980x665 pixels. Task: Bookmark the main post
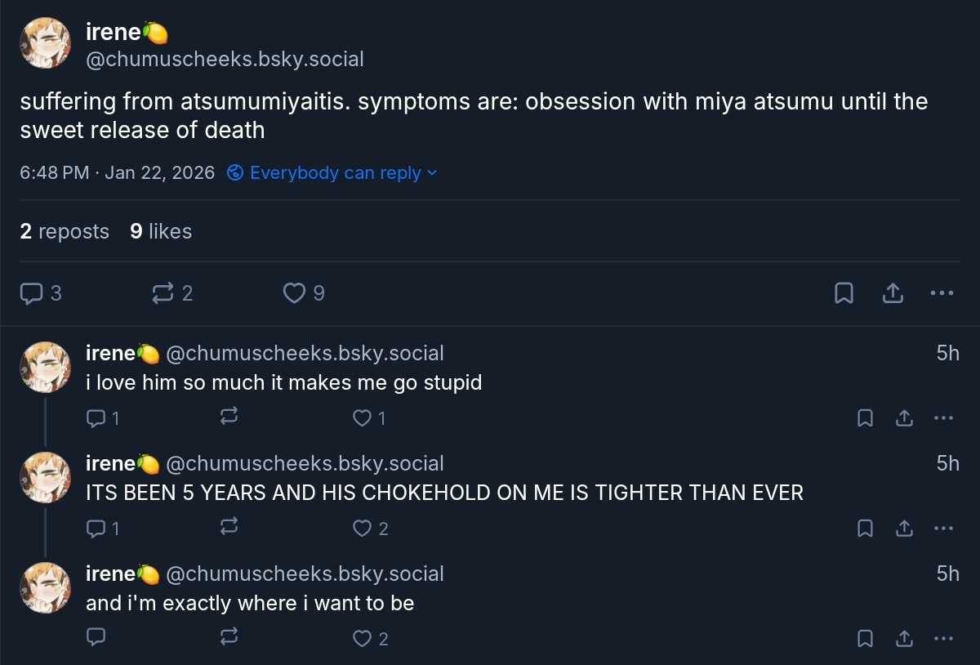coord(844,293)
